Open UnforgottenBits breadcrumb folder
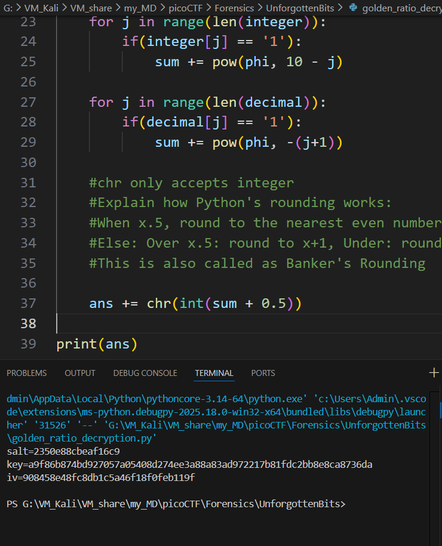442x546 pixels. (x=300, y=8)
